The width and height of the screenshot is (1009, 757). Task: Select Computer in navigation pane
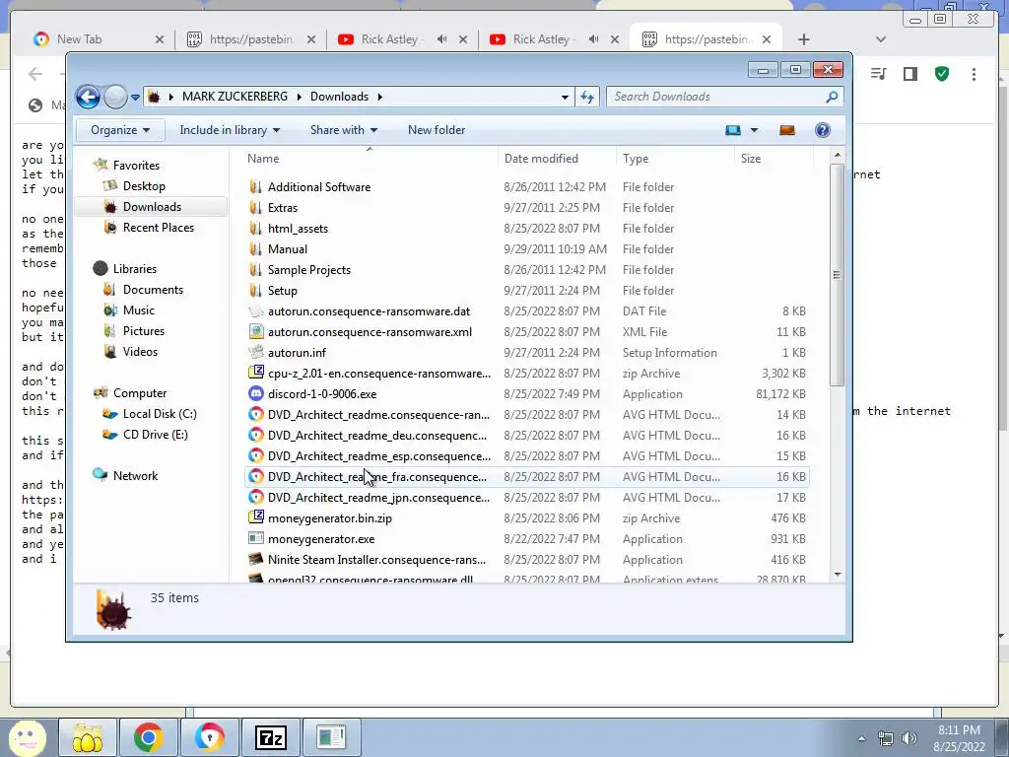click(140, 393)
